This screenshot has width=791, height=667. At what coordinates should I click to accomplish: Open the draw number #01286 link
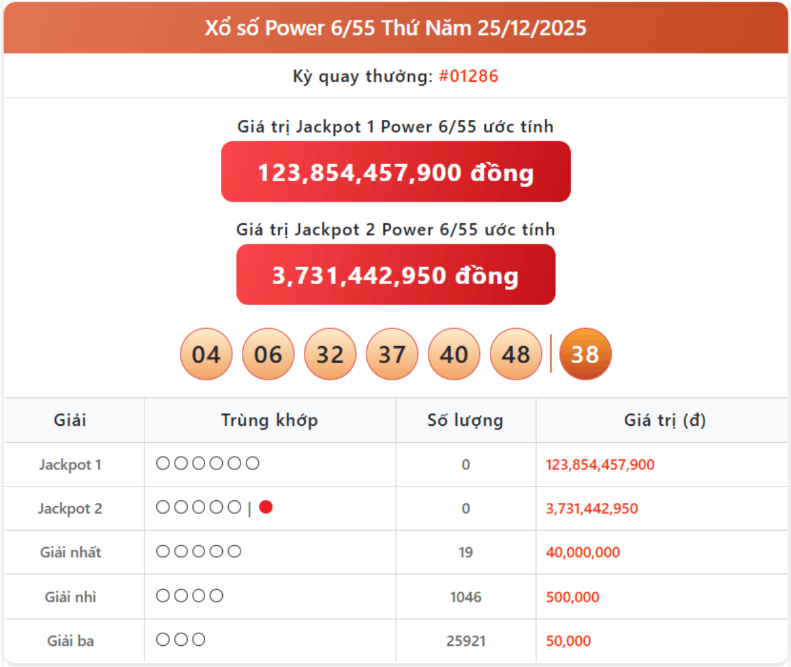(468, 76)
